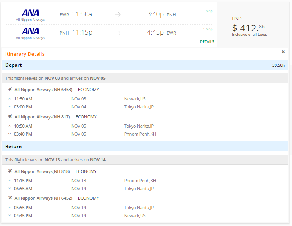This screenshot has height=226, width=292.
Task: Click 'All Nippon Airways(NH 6453)' flight name
Action: click(x=43, y=90)
